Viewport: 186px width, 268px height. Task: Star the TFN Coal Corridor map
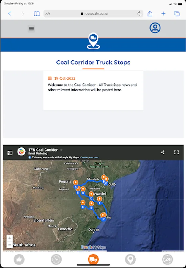[61, 150]
